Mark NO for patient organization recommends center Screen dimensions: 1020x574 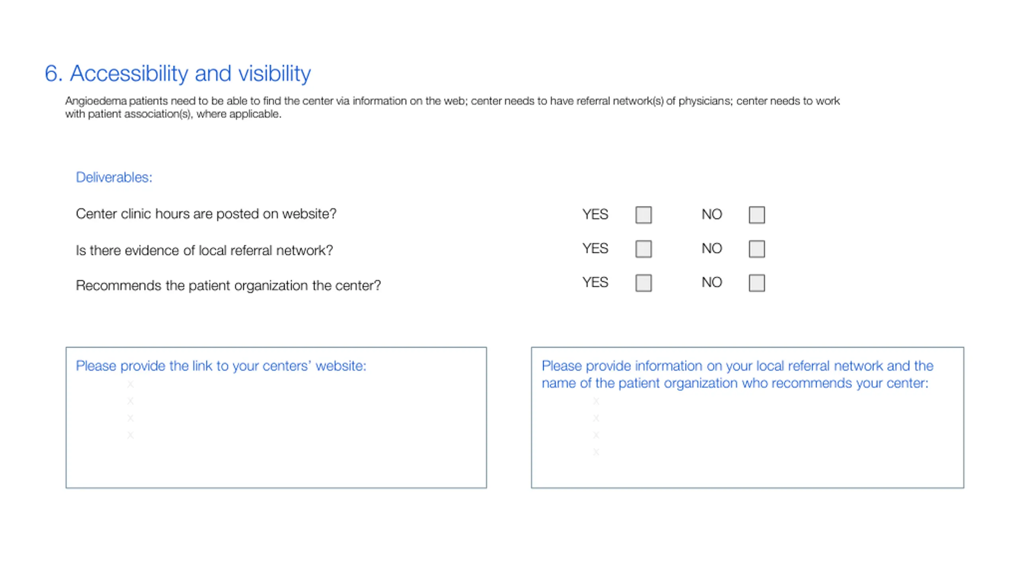tap(756, 283)
